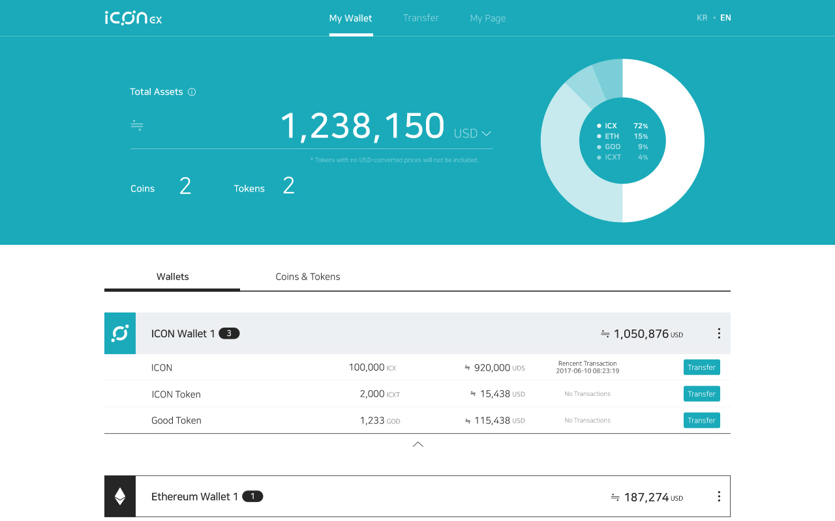The width and height of the screenshot is (835, 521).
Task: Expand the Ethereum Wallet 1 details
Action: [x=417, y=496]
